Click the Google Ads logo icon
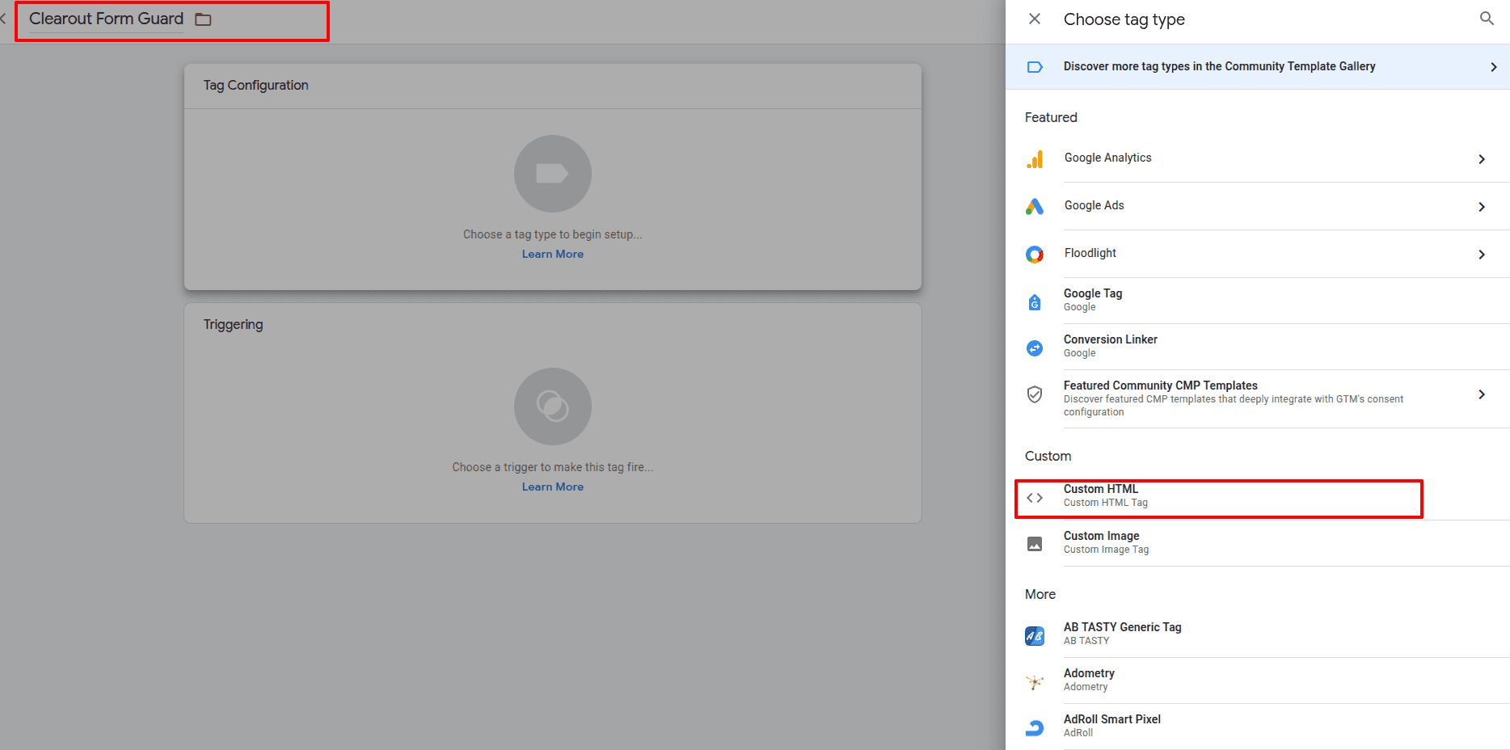The image size is (1510, 750). click(x=1035, y=207)
